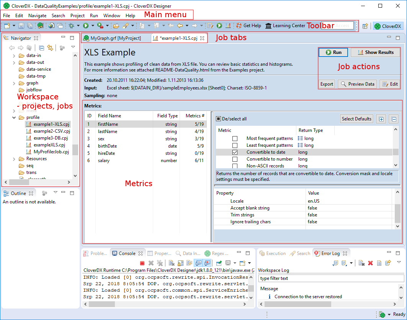Select the Debug icon on the toolbar

72,26
